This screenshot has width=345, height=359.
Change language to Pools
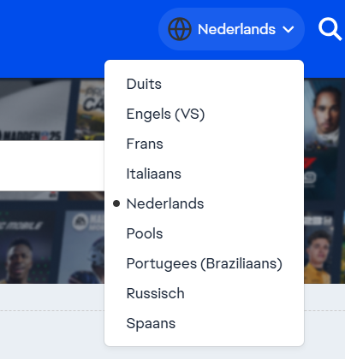point(145,233)
